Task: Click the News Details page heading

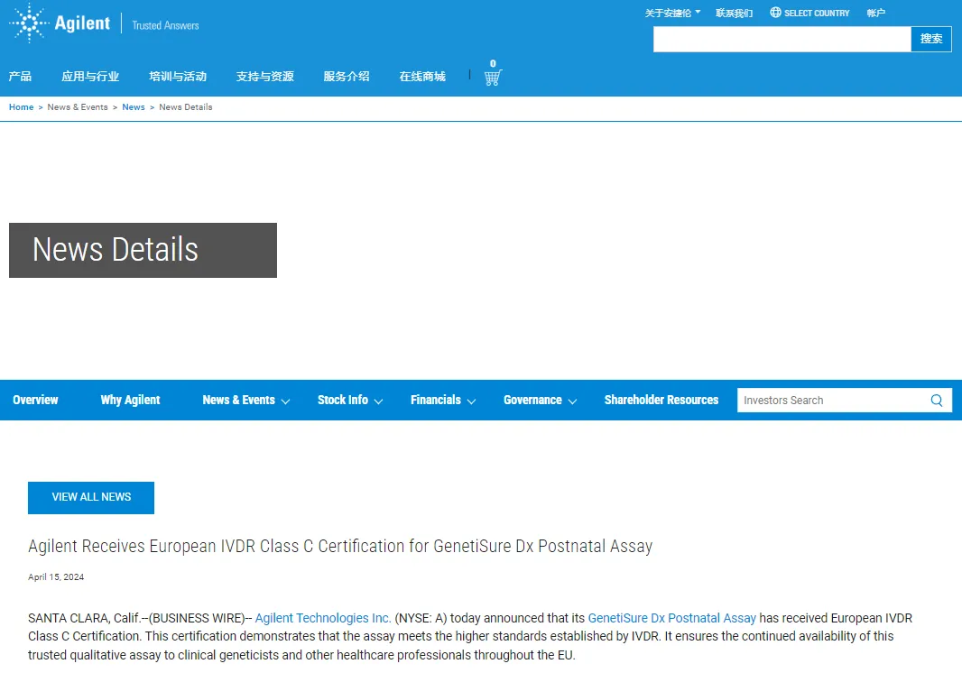Action: point(116,250)
